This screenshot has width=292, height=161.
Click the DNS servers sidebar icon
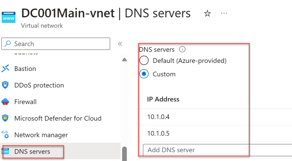(5, 151)
